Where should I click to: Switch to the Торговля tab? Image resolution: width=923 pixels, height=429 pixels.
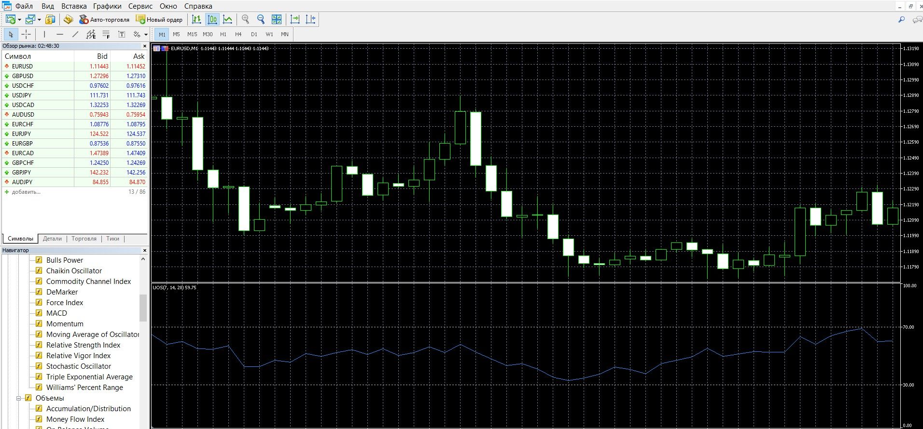click(x=84, y=239)
